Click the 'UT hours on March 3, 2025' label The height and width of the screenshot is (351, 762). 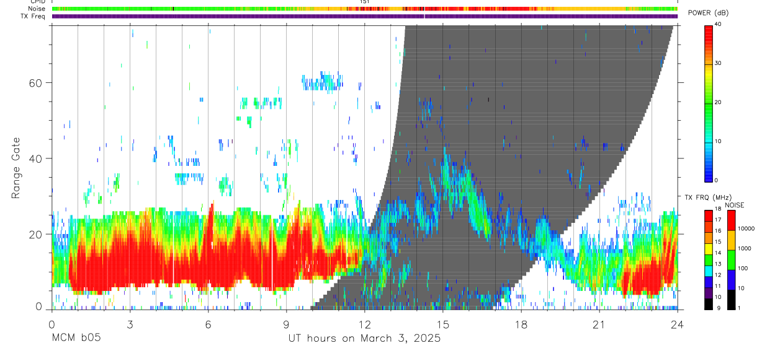click(x=364, y=339)
